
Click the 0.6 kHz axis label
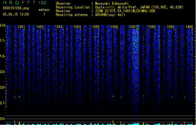(x=2, y=119)
